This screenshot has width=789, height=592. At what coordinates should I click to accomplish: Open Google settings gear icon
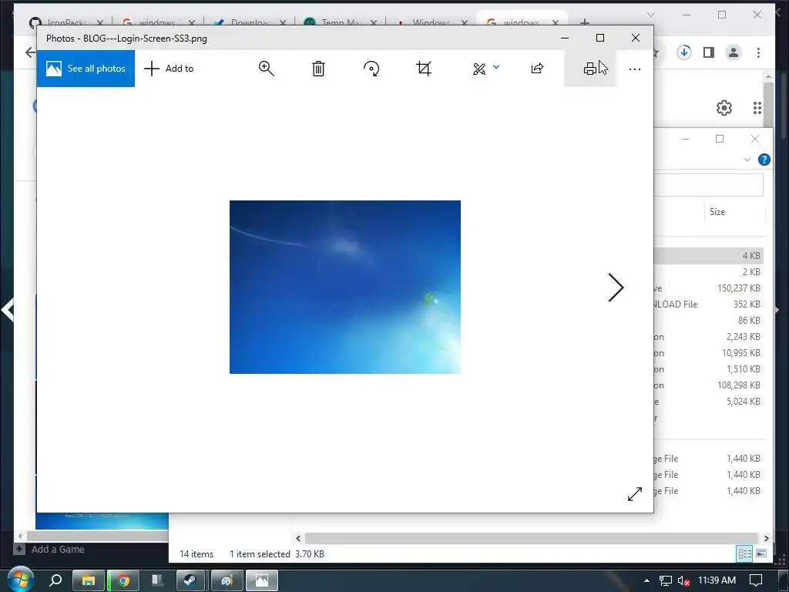724,108
